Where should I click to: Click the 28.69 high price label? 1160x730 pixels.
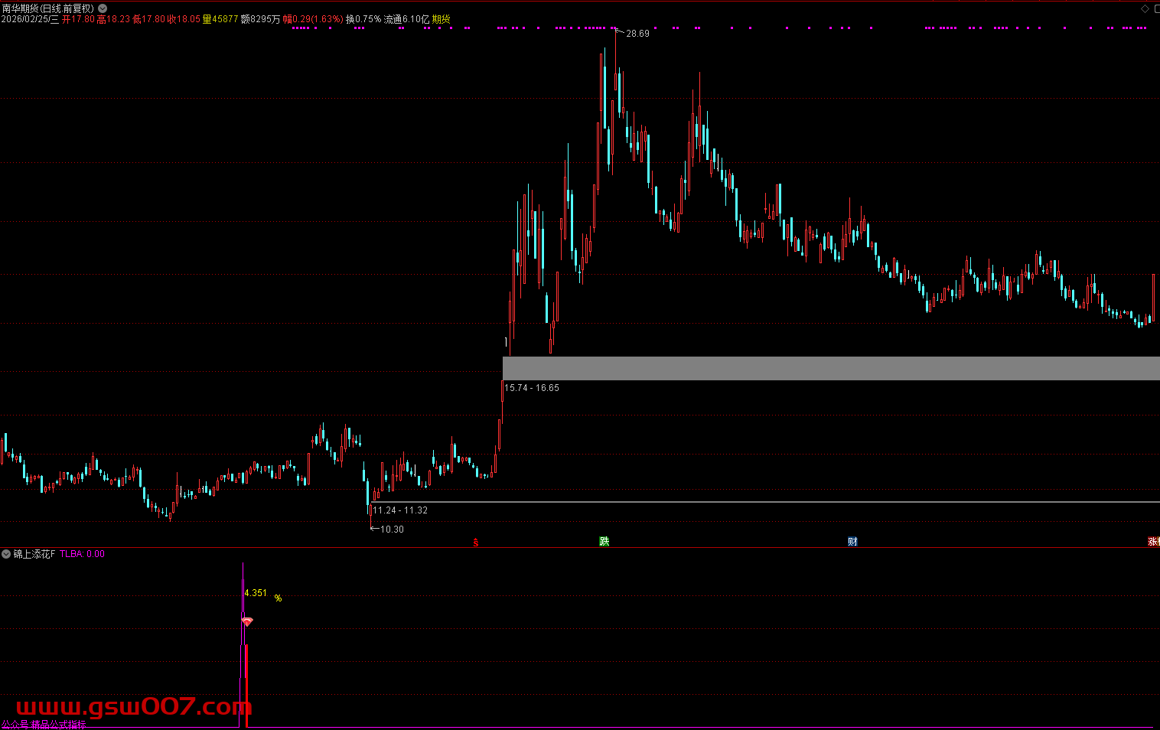[637, 34]
